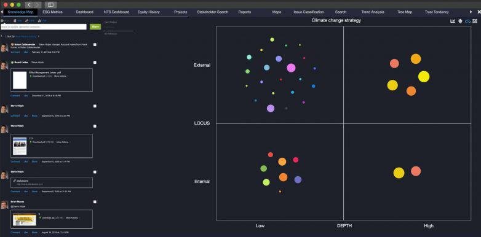Share the September 6 3:20 PM post
This screenshot has height=237, width=481.
pos(34,116)
